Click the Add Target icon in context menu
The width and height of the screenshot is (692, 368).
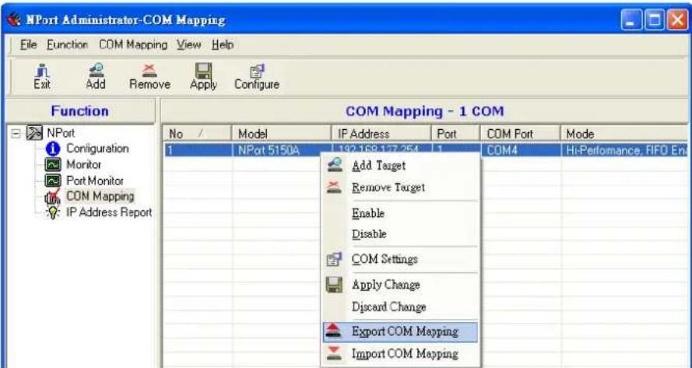(335, 165)
